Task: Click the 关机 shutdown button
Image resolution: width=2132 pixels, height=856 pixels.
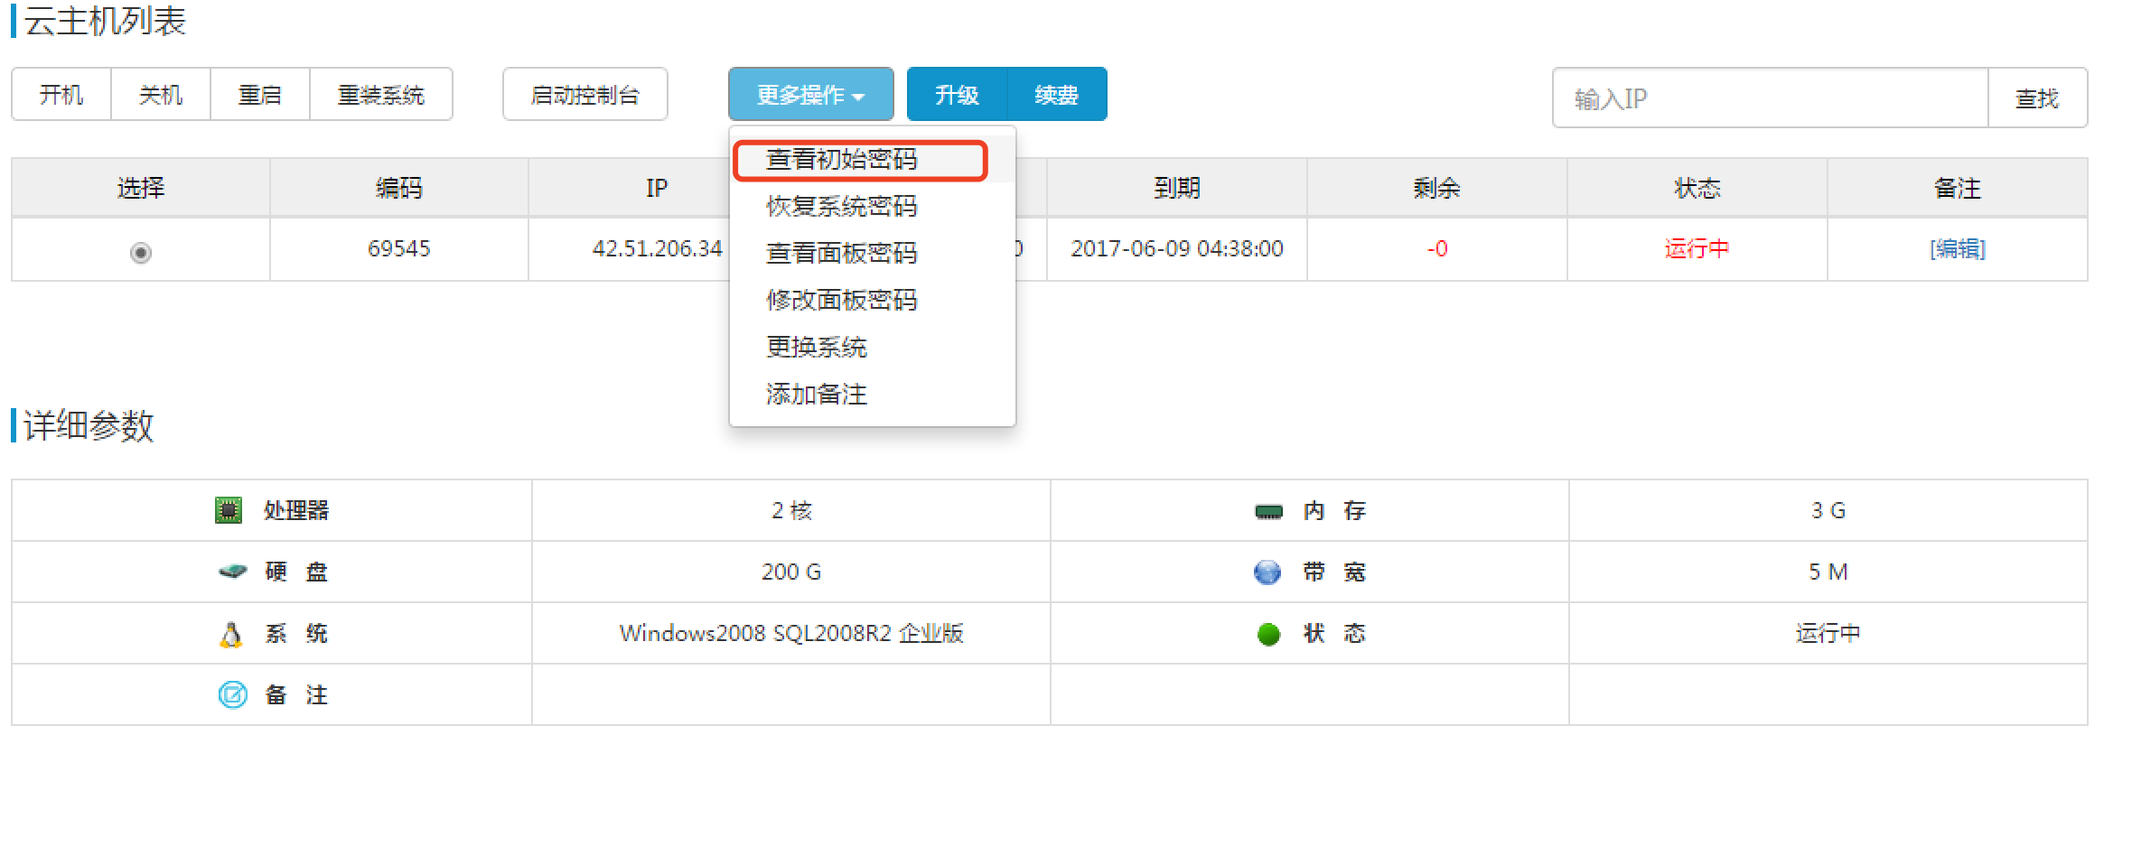Action: pos(161,94)
